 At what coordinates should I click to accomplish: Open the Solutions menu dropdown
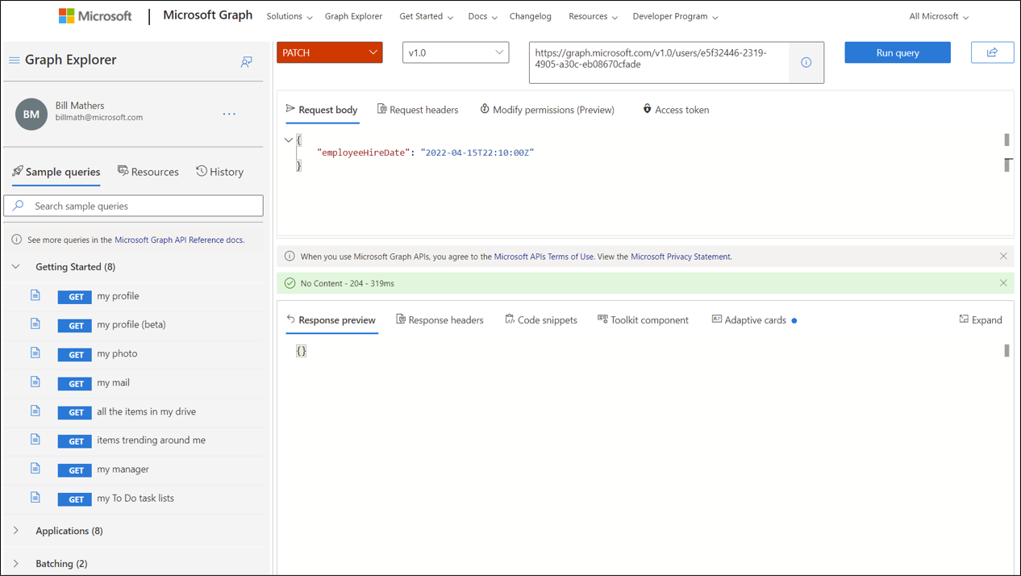[289, 16]
